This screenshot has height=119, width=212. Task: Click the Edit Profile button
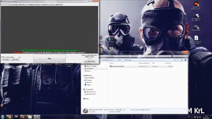(x=15, y=59)
